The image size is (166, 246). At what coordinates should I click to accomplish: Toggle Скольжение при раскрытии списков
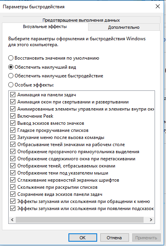click(x=13, y=187)
